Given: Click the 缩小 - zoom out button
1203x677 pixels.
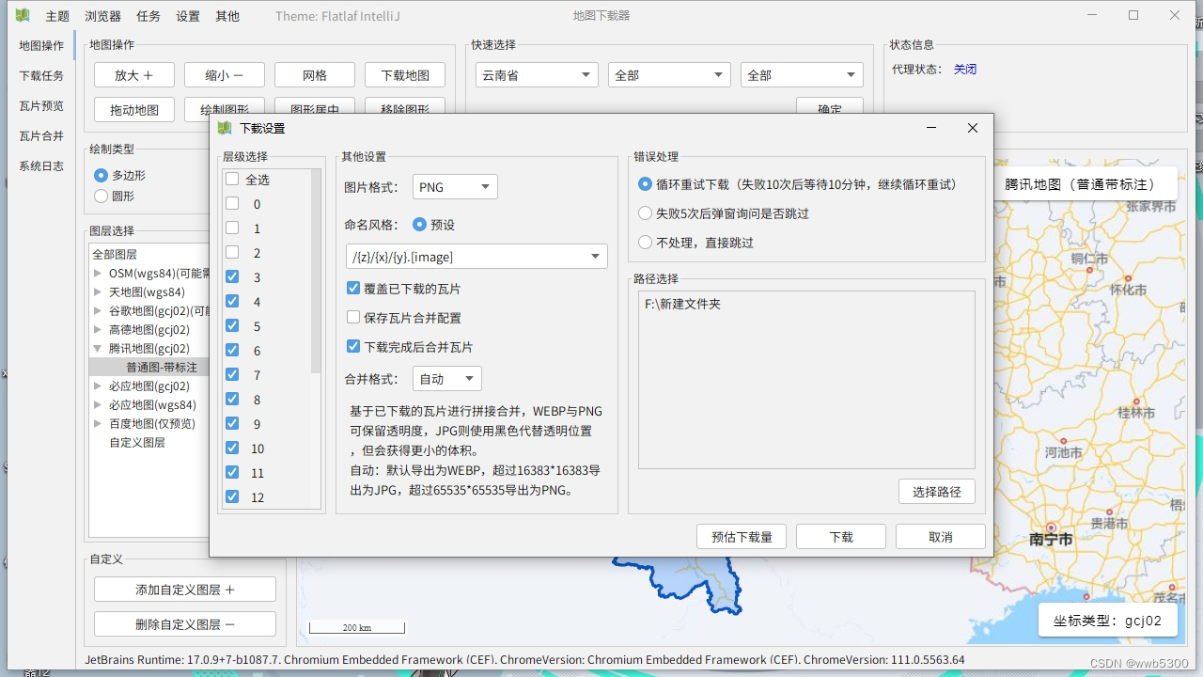Looking at the screenshot, I should pyautogui.click(x=225, y=75).
